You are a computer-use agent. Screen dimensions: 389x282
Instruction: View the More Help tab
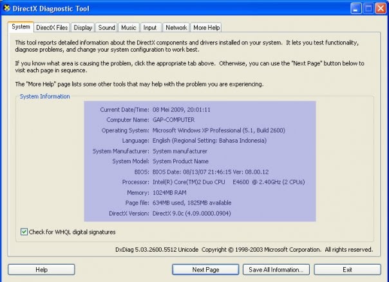pyautogui.click(x=206, y=28)
